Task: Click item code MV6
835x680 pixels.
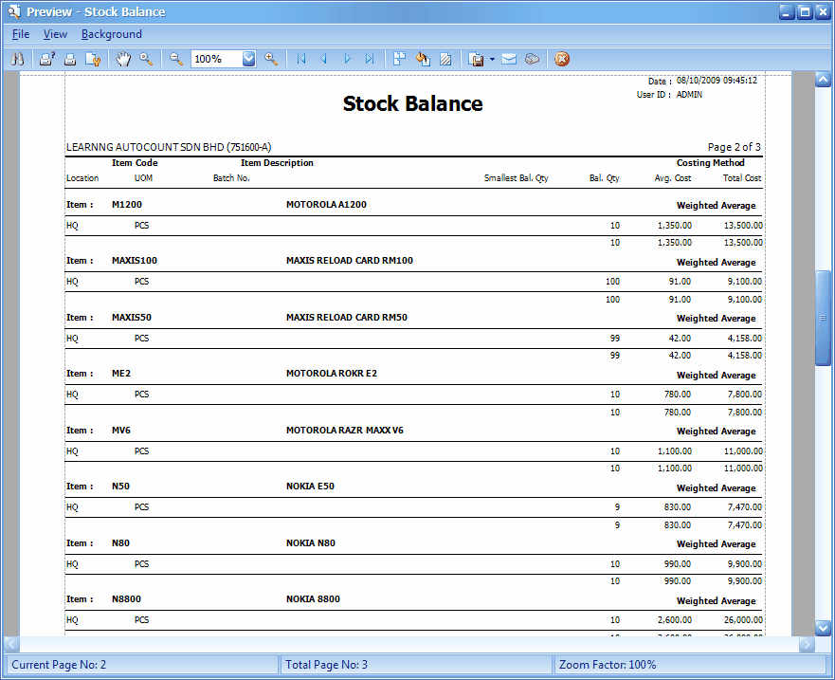Action: [121, 431]
